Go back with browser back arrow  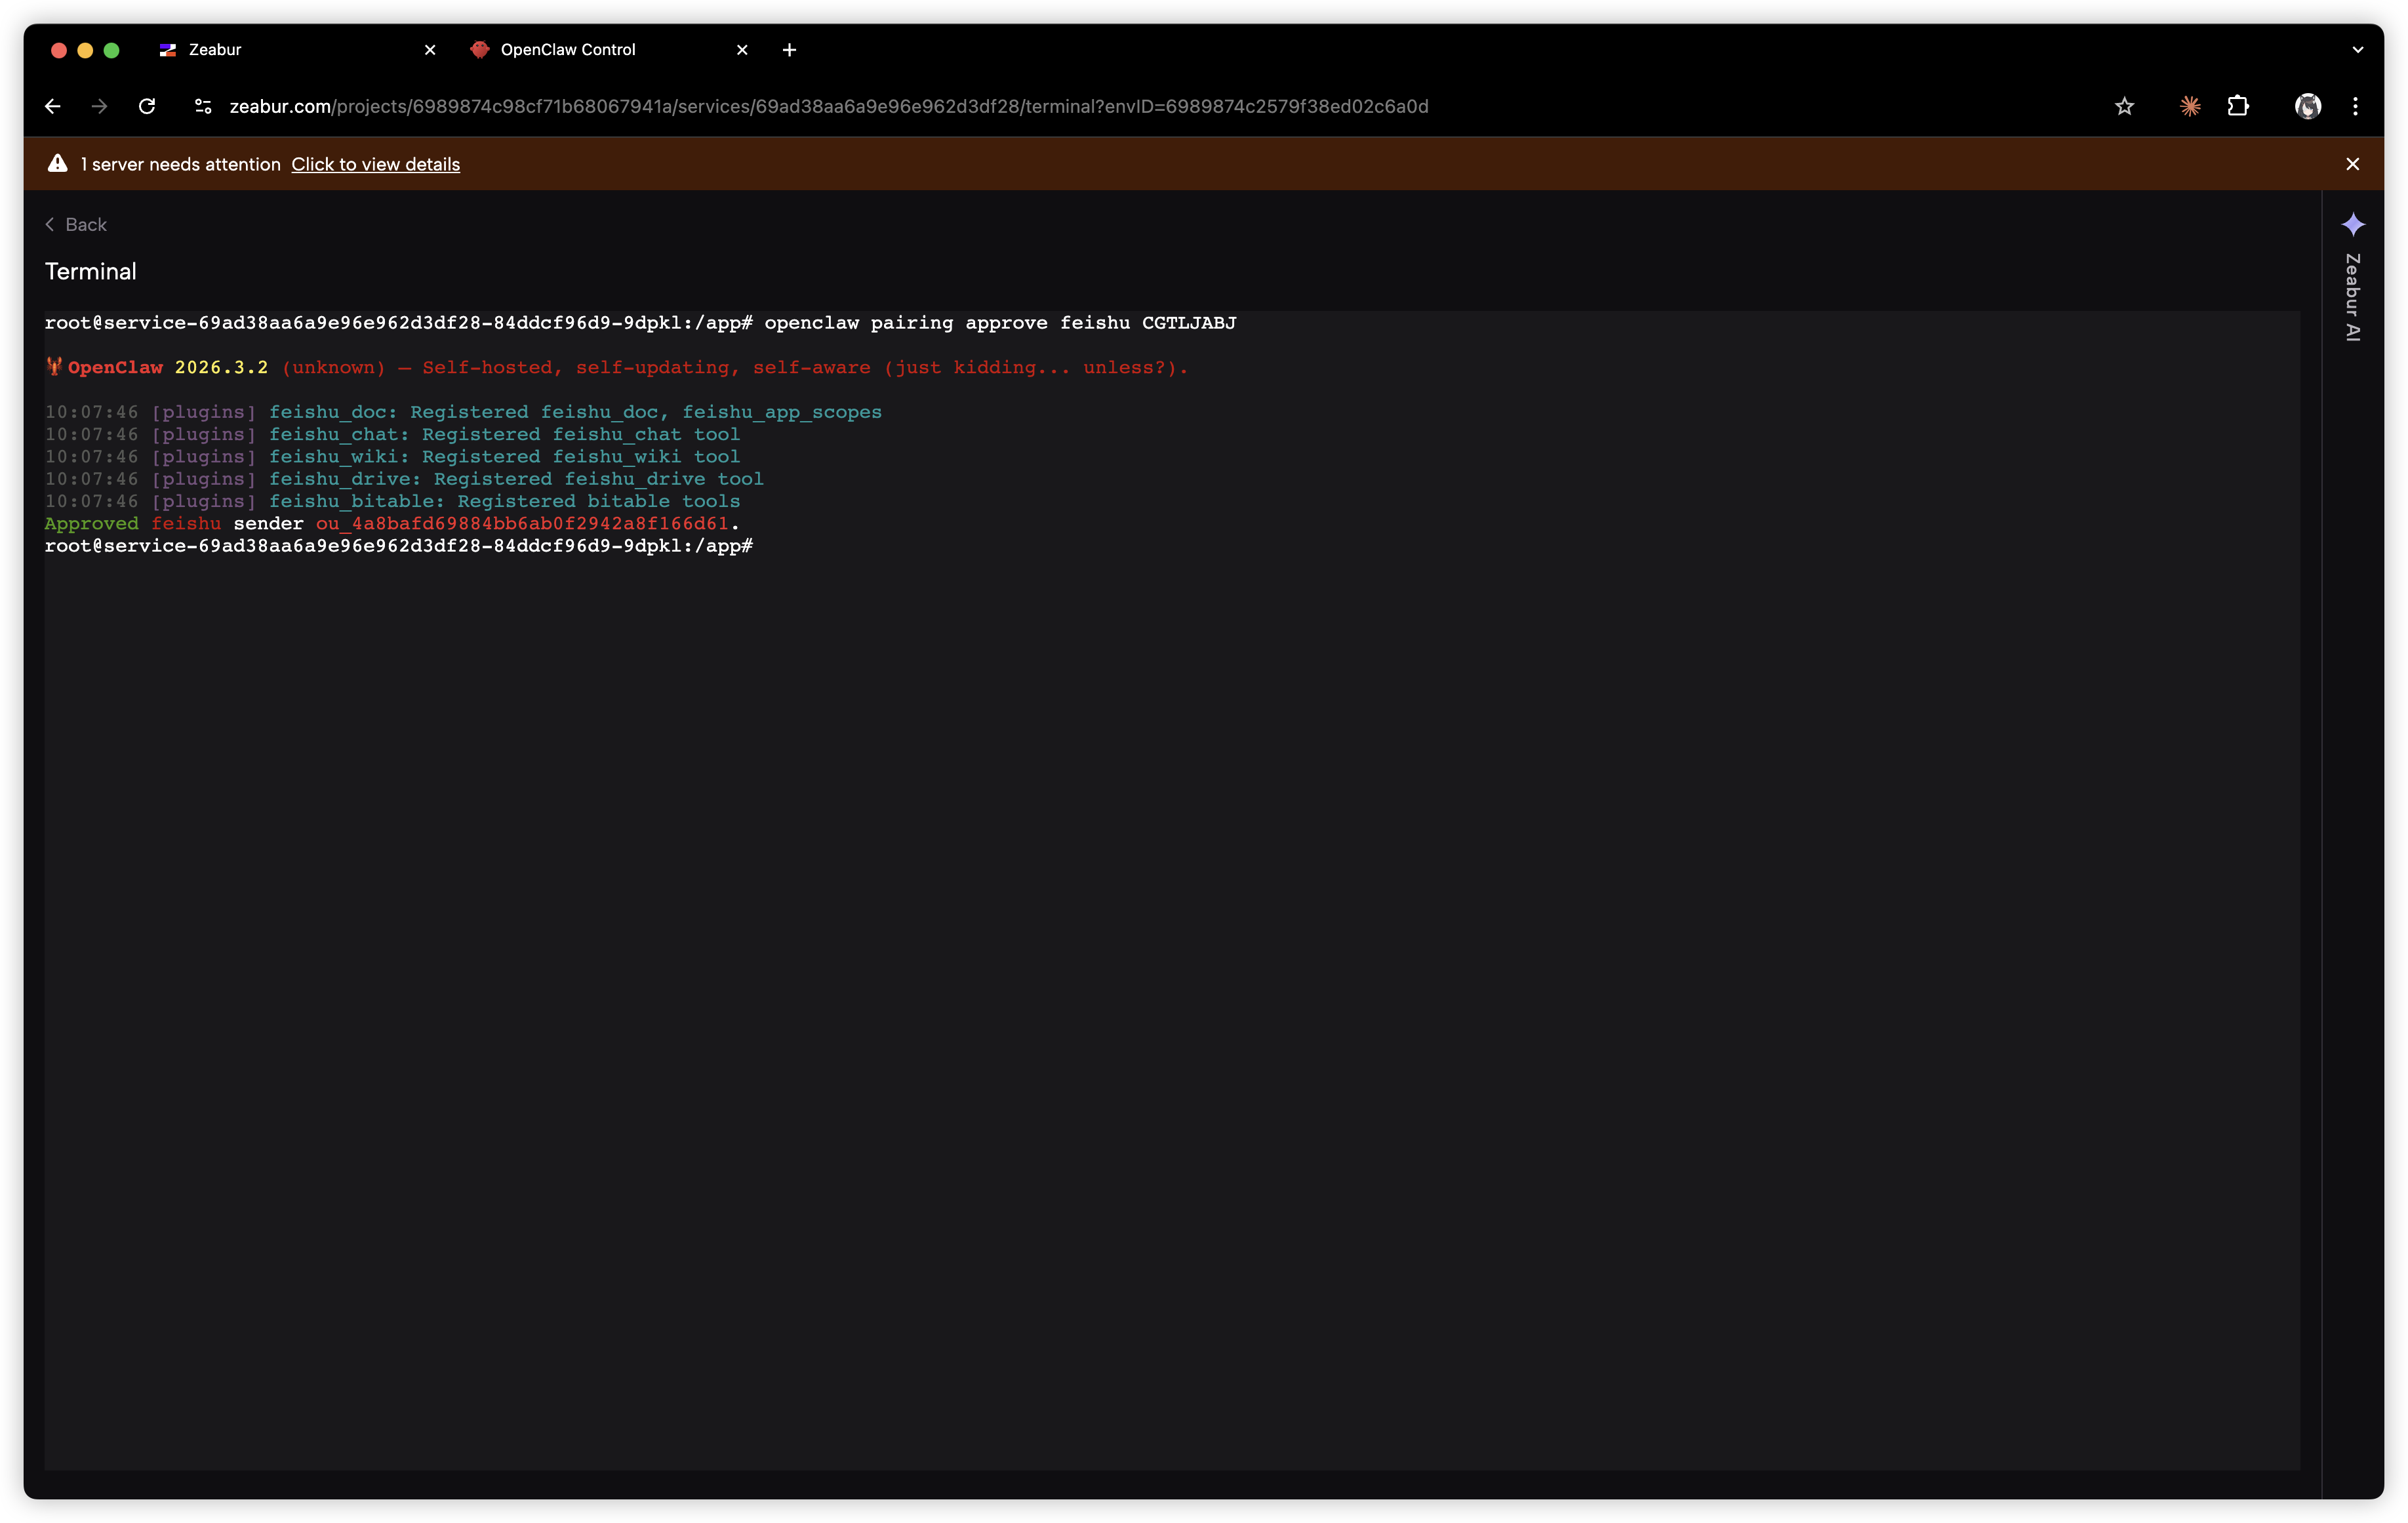pyautogui.click(x=53, y=106)
